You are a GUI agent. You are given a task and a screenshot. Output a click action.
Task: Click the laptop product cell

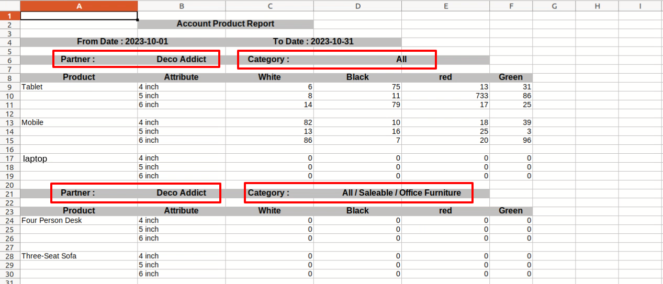pyautogui.click(x=79, y=158)
